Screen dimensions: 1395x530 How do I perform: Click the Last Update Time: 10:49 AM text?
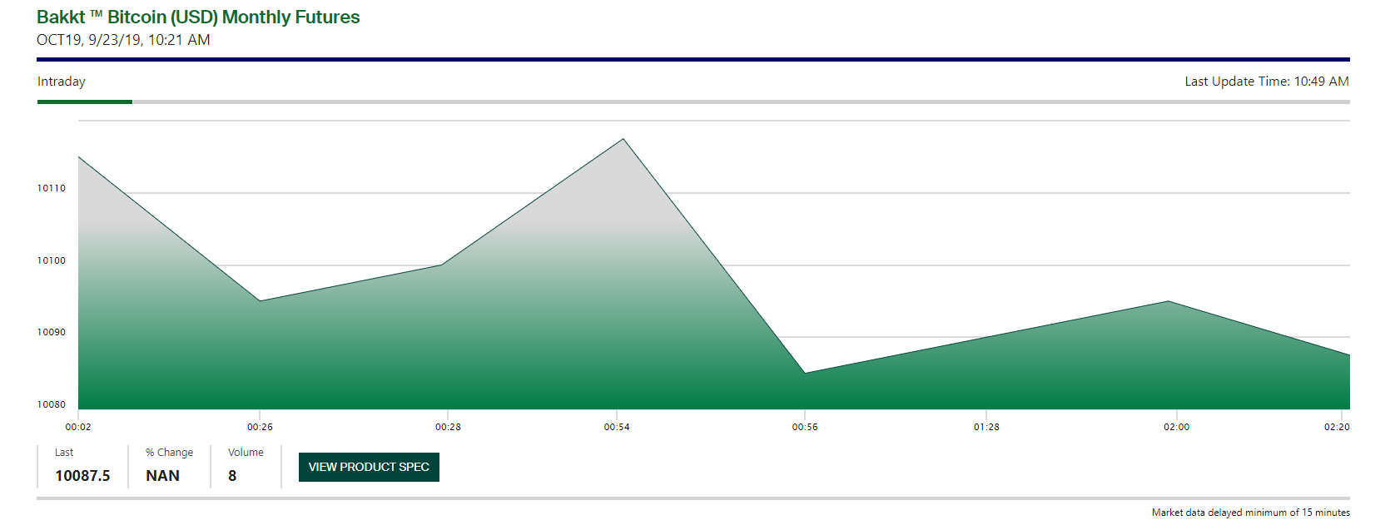coord(1267,82)
